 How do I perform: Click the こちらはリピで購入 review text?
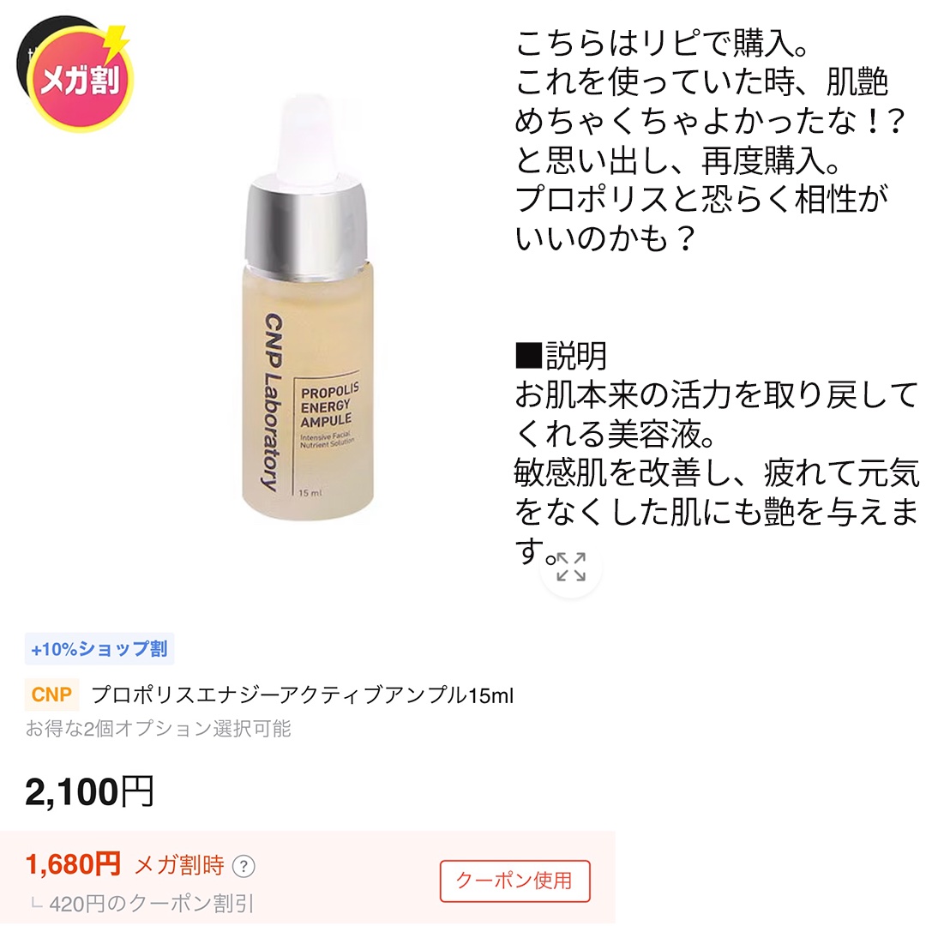(661, 44)
